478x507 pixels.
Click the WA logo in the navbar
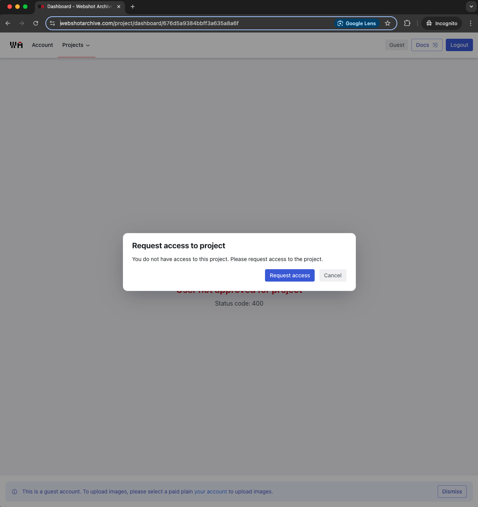coord(16,45)
